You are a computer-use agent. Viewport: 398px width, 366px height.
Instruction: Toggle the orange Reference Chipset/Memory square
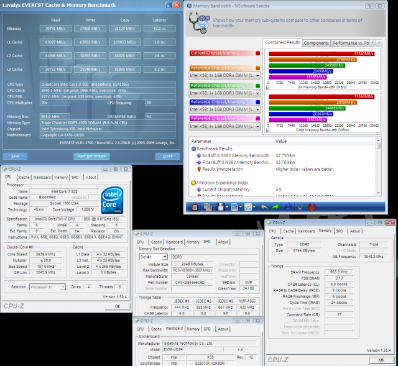(258, 68)
